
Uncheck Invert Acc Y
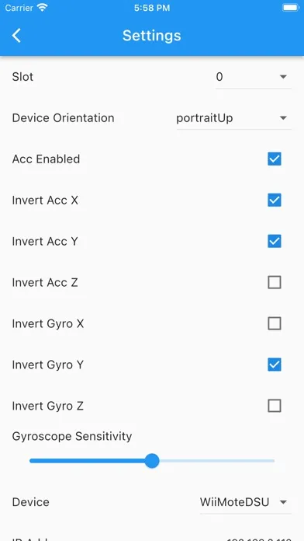(275, 241)
